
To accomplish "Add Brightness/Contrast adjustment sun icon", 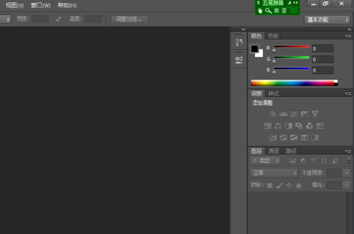I will (273, 114).
